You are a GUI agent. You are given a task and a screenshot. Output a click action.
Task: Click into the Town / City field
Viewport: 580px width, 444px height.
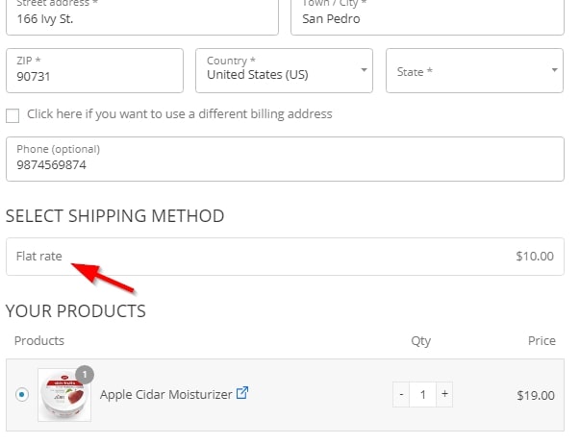click(x=428, y=15)
